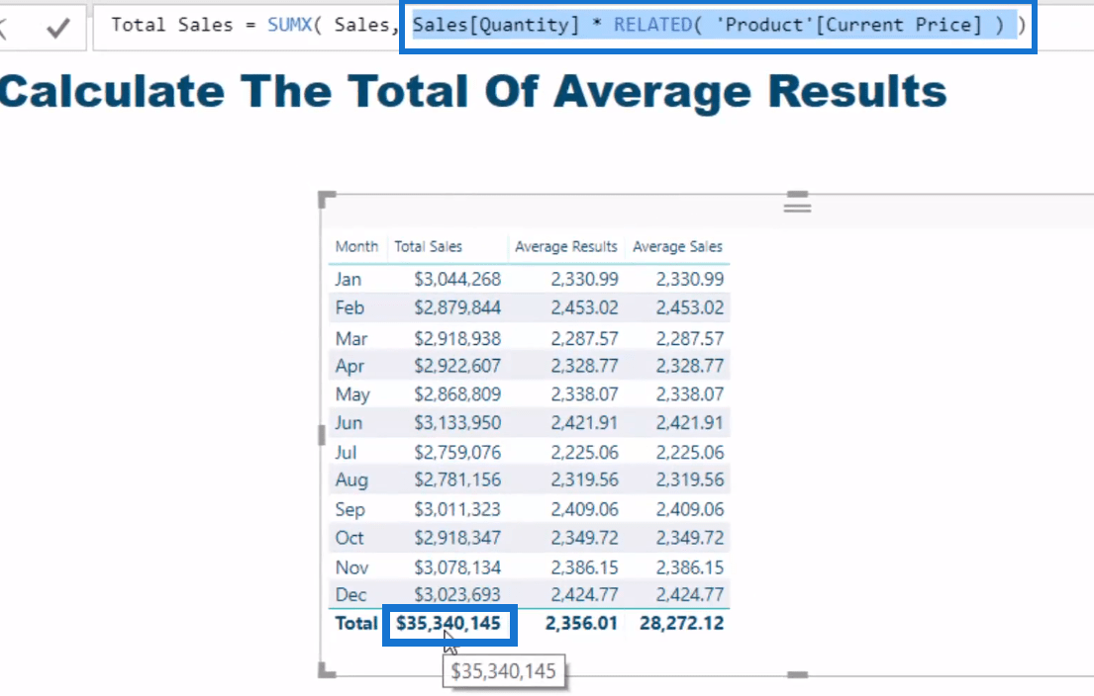
Task: Click the $2,918,938 Total Sales value
Action: 457,338
